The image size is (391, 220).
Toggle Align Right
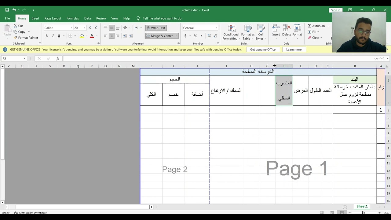(118, 36)
